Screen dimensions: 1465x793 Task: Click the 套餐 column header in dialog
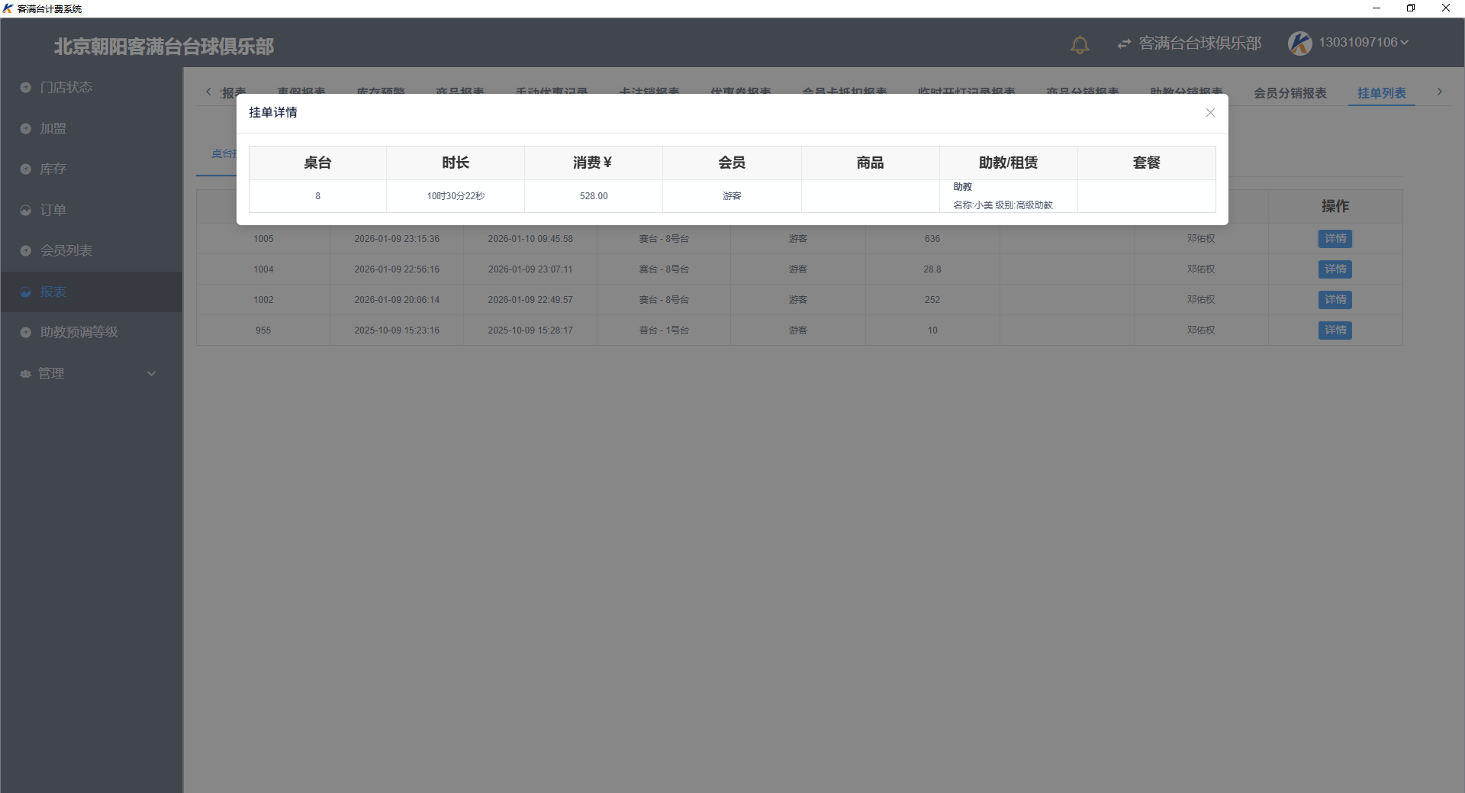pyautogui.click(x=1146, y=163)
